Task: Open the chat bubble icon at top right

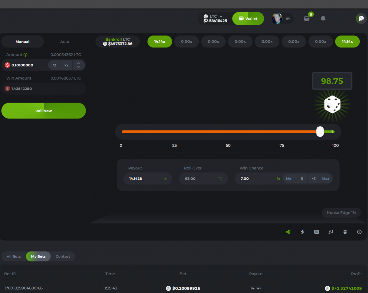Action: click(361, 19)
